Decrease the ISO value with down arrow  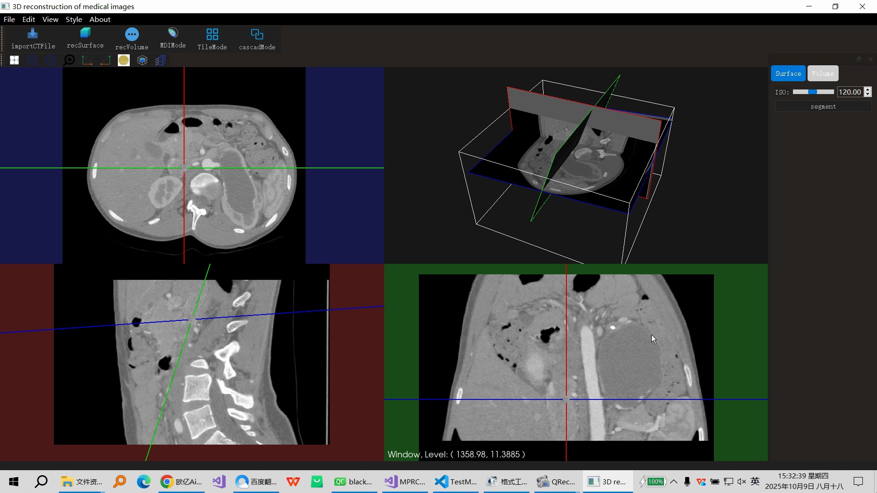point(868,94)
